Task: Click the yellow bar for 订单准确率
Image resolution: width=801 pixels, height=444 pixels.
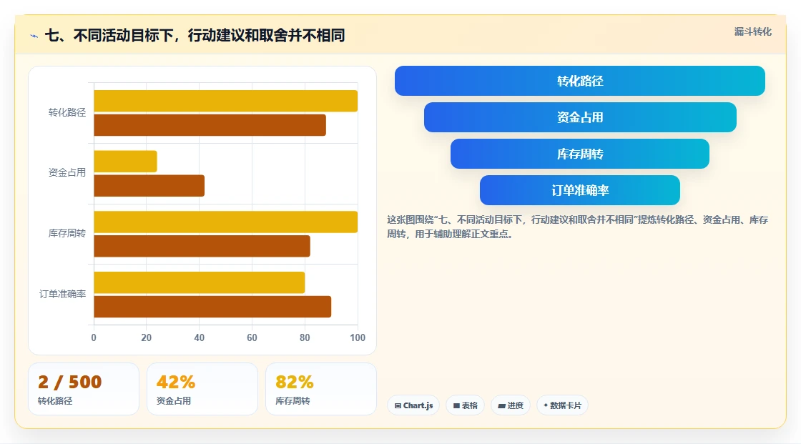Action: coord(200,282)
